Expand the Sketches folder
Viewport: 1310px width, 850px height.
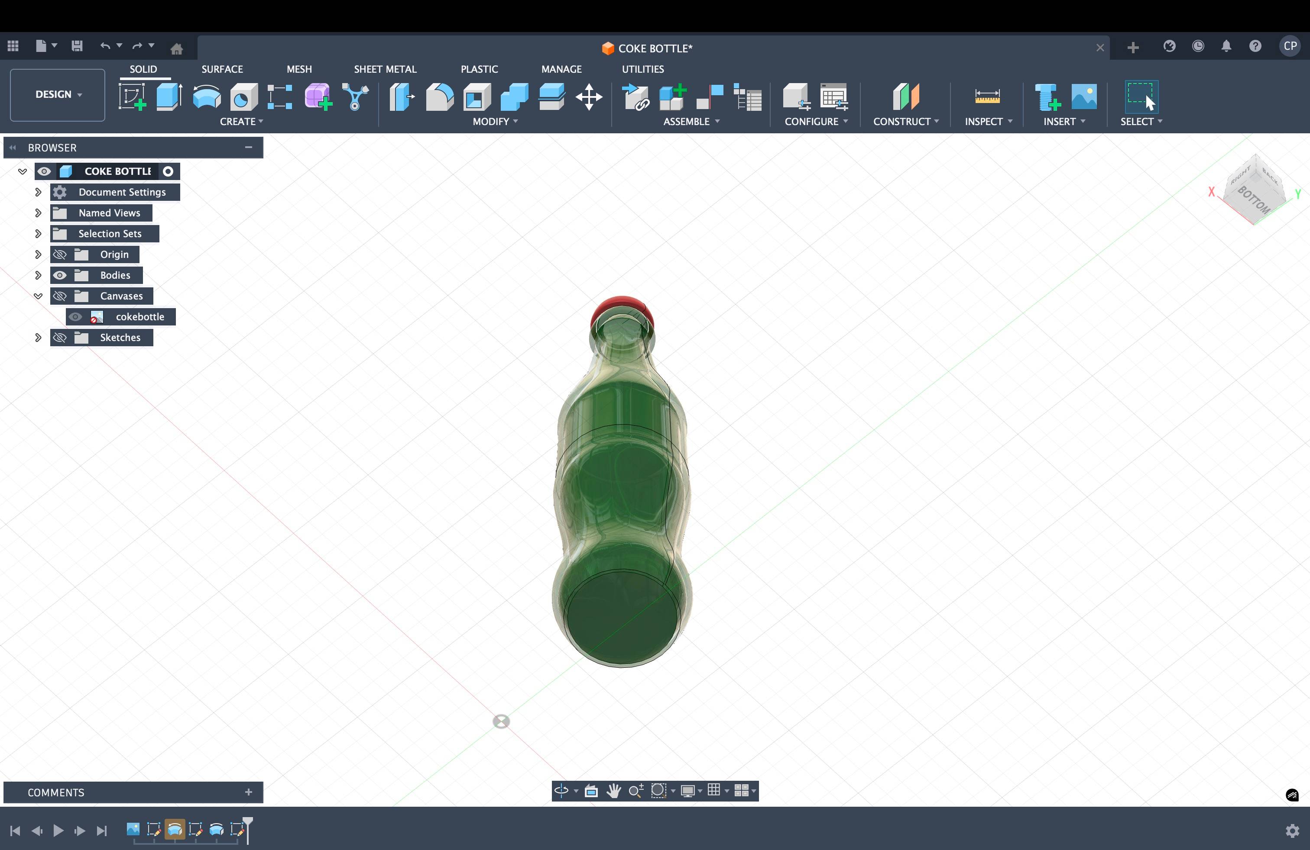point(38,338)
